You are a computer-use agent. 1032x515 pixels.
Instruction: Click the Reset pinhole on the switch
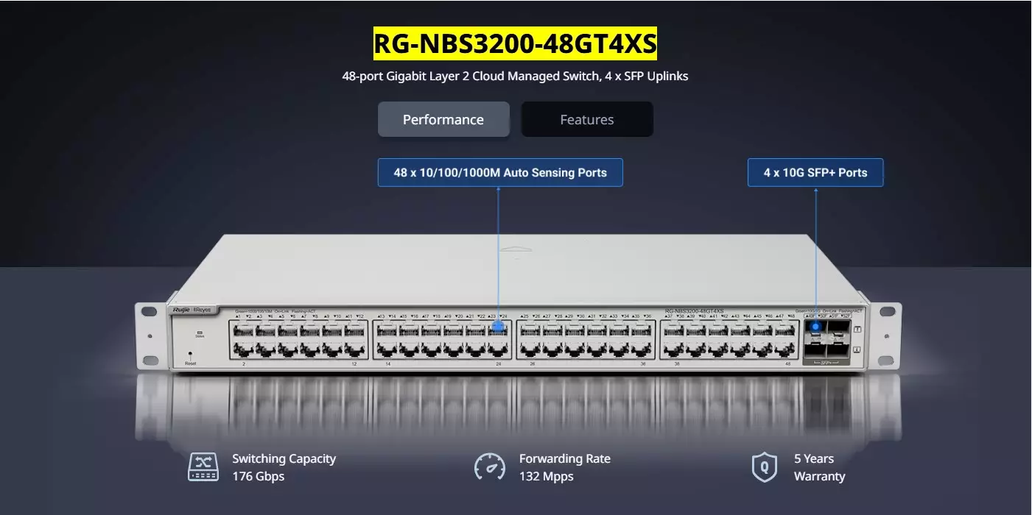click(x=191, y=354)
